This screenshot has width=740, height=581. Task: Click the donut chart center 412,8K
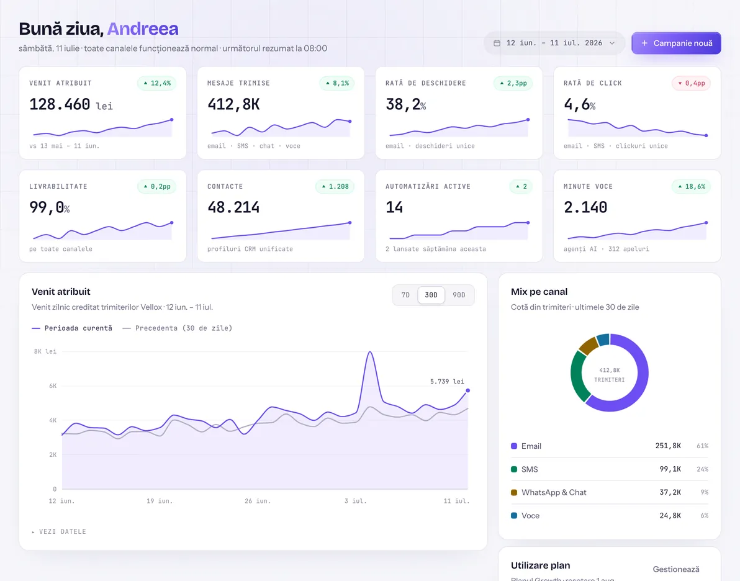609,371
